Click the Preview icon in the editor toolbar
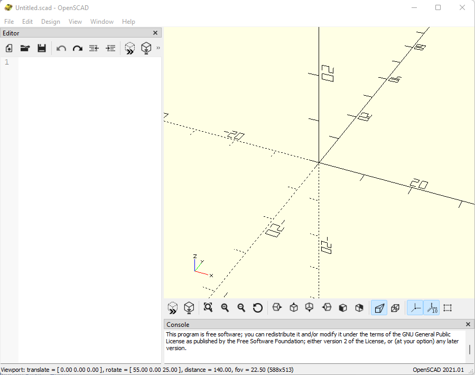Viewport: 475px width, 375px height. click(x=130, y=48)
